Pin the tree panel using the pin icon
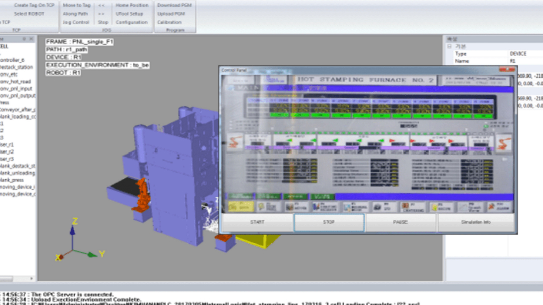The height and width of the screenshot is (305, 543). pos(25,38)
